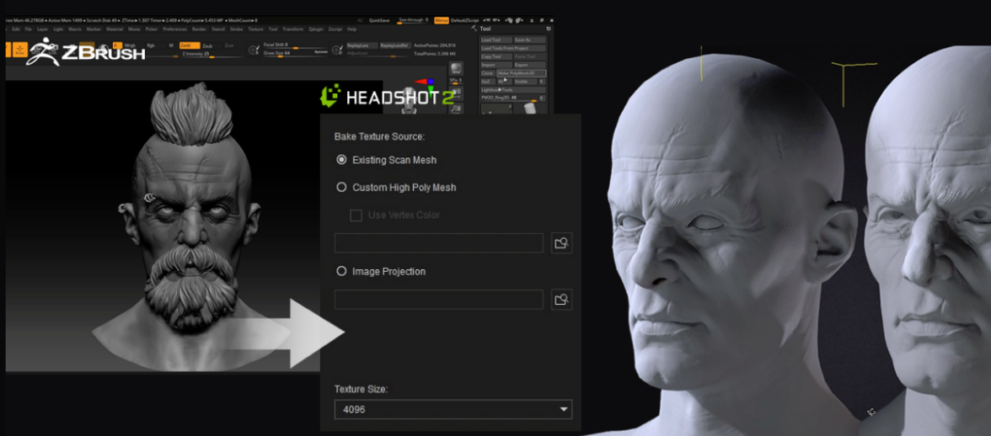Open the File menu
The height and width of the screenshot is (436, 991).
[28, 29]
